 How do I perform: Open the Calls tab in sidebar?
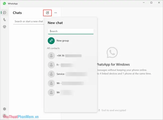[5, 19]
